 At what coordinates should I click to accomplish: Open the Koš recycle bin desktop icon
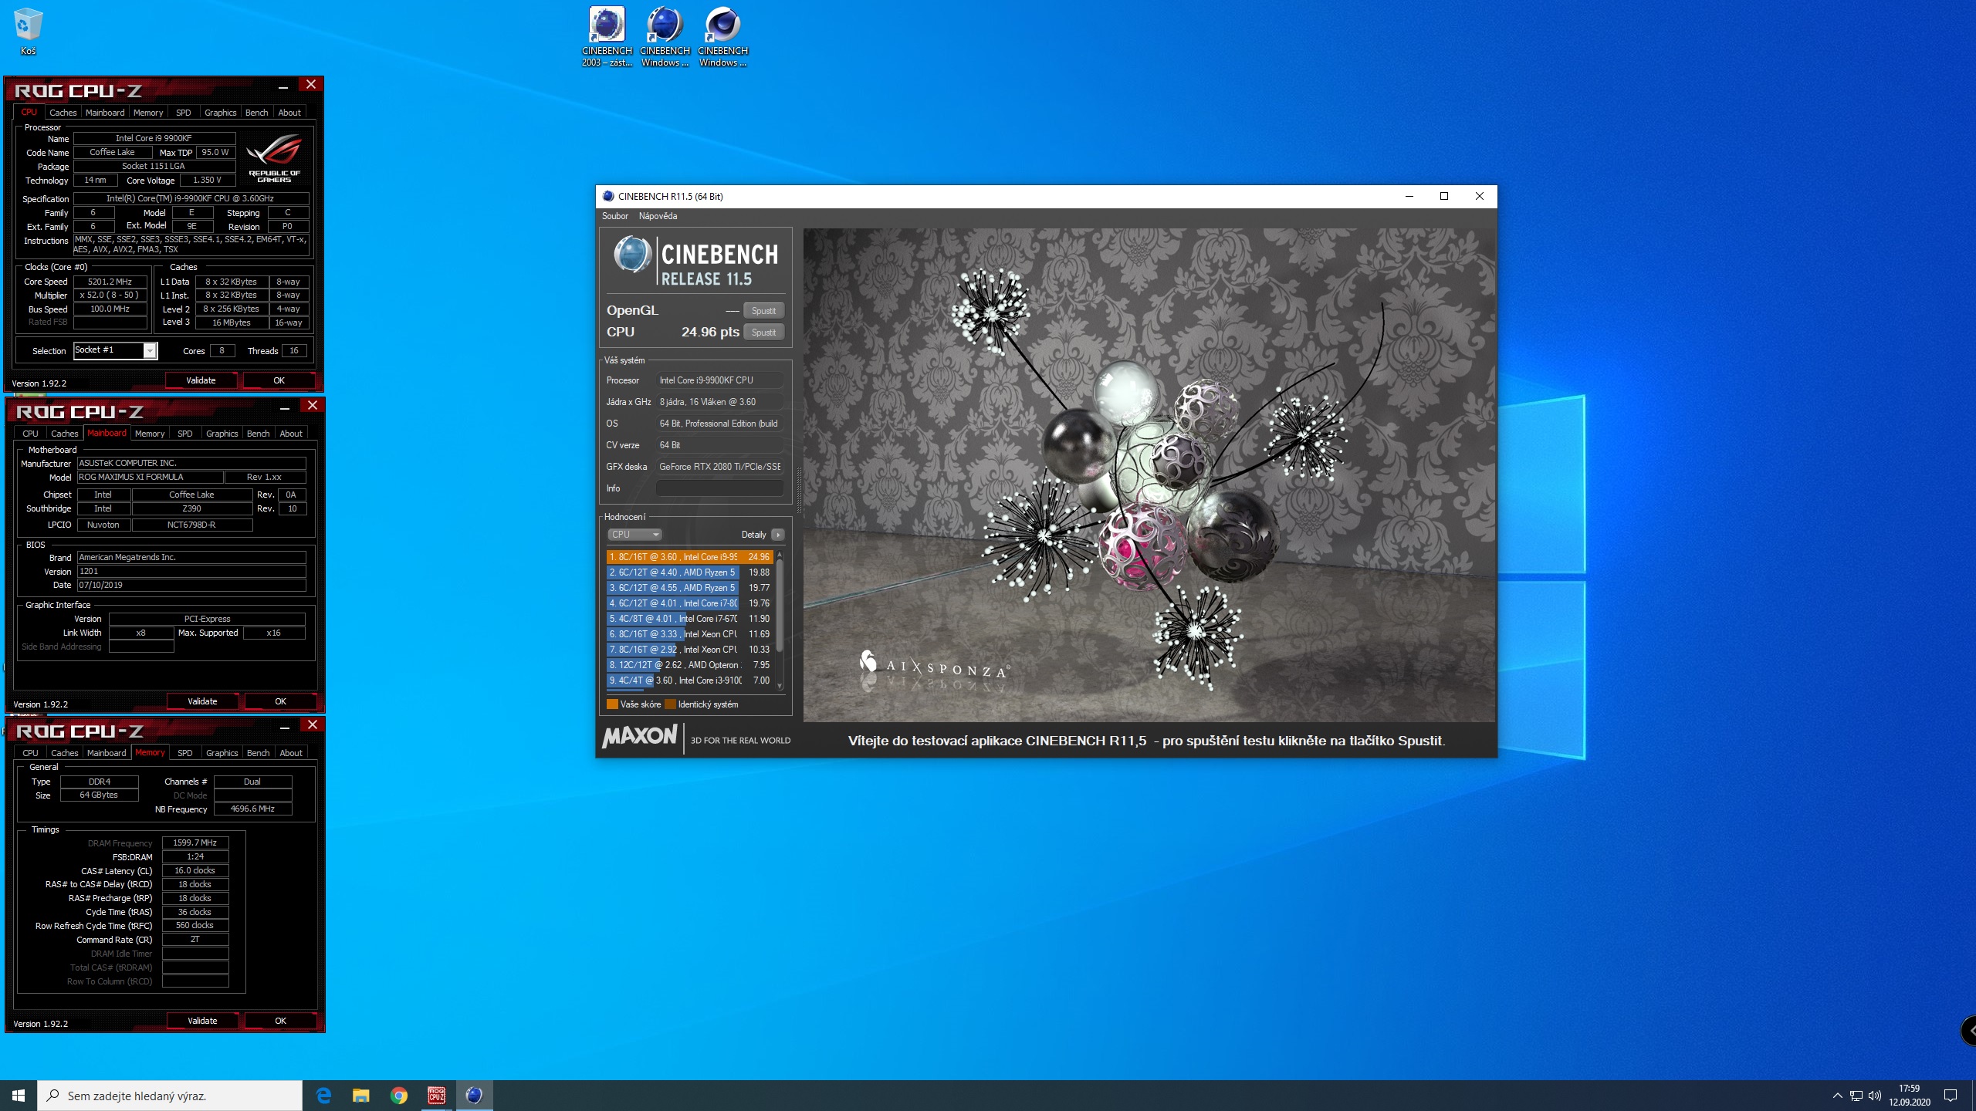pos(28,32)
